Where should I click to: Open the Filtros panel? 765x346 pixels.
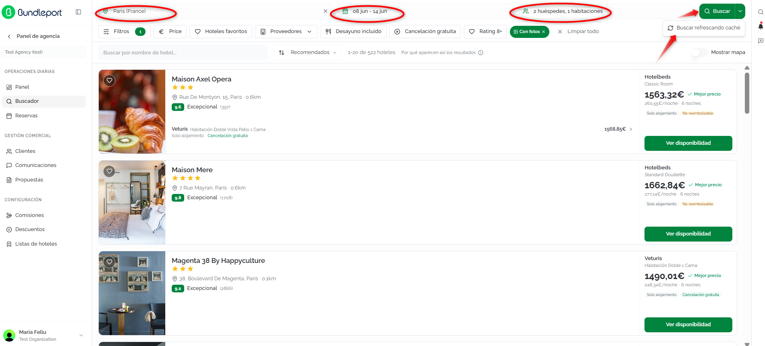[125, 31]
